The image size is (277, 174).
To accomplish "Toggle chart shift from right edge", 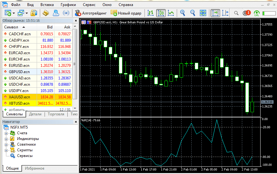I will coord(225,13).
